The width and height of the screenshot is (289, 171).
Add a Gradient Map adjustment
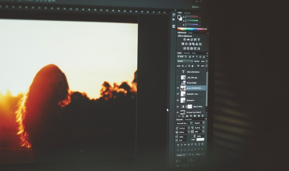tap(198, 48)
